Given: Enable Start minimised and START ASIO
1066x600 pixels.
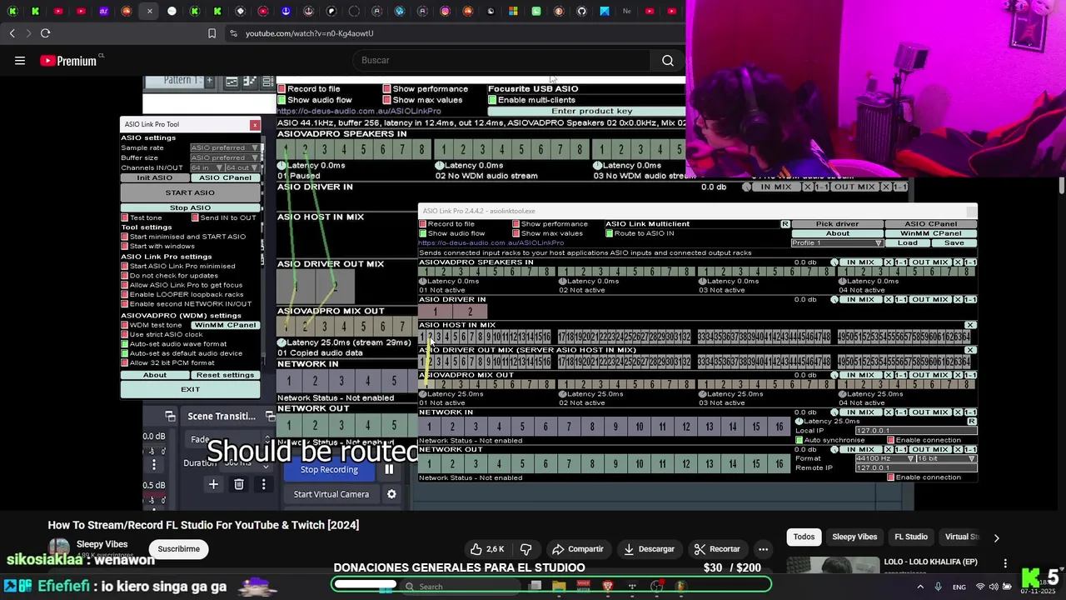Looking at the screenshot, I should 125,237.
